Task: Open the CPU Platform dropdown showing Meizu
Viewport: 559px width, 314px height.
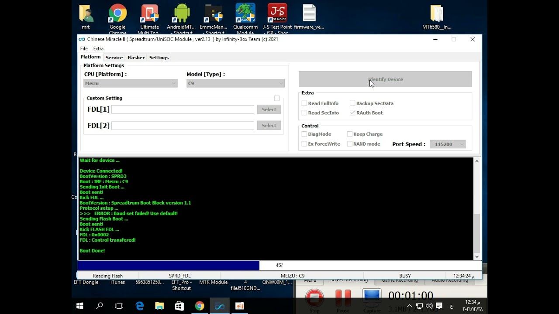Action: coord(131,83)
